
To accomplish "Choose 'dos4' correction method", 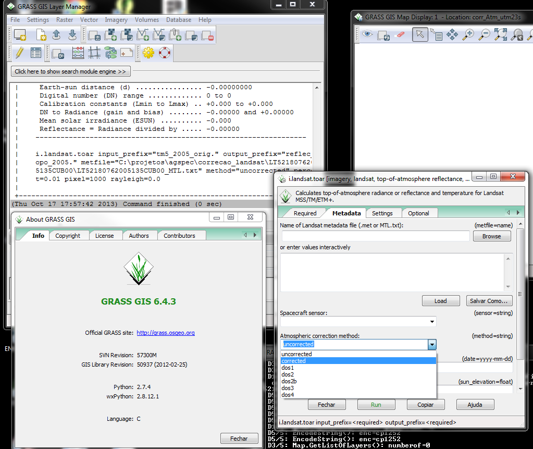I will click(x=358, y=395).
